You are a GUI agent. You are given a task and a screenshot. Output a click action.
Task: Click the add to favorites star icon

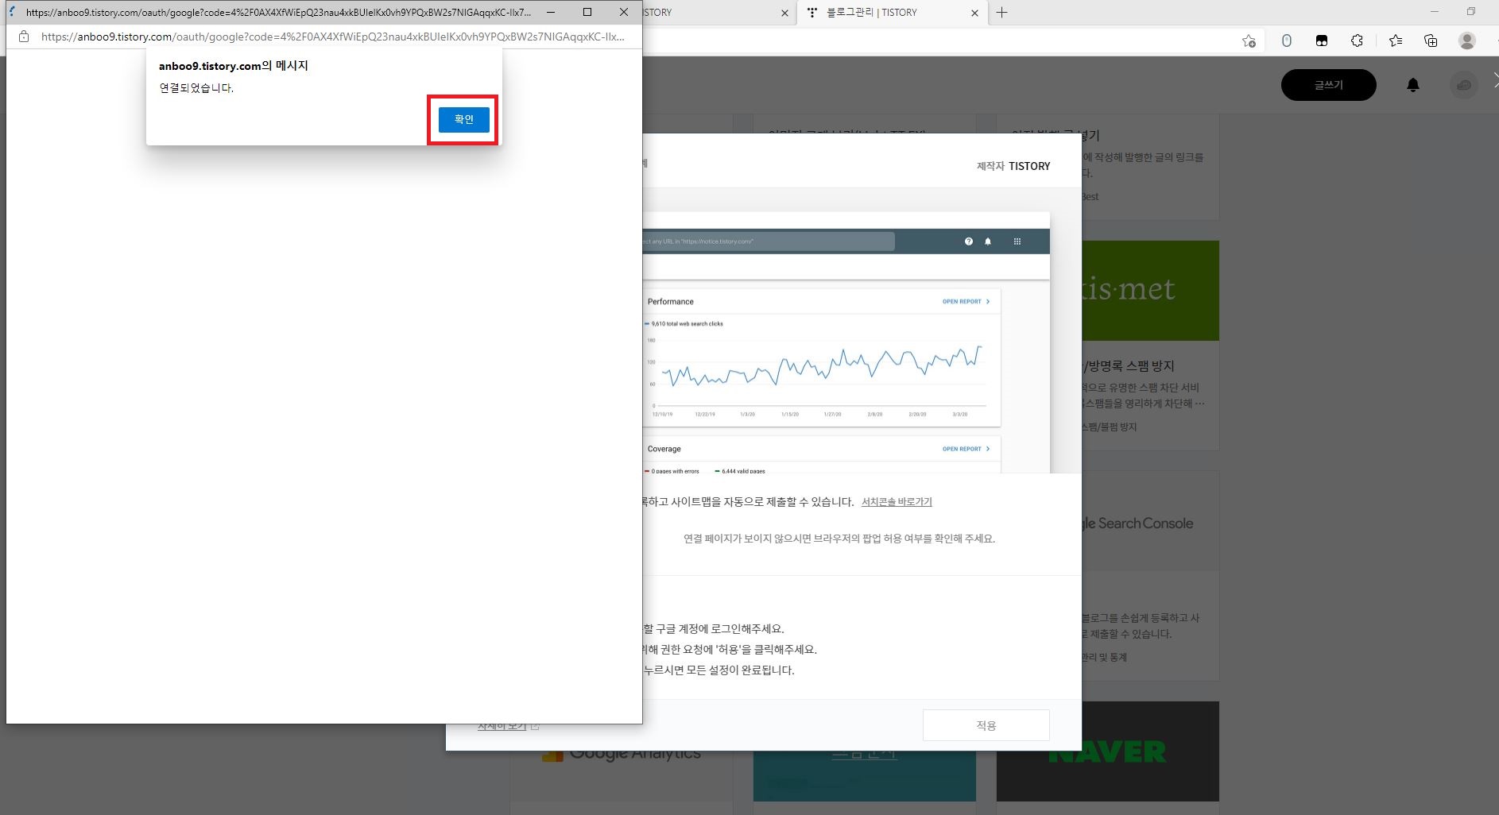pos(1249,41)
